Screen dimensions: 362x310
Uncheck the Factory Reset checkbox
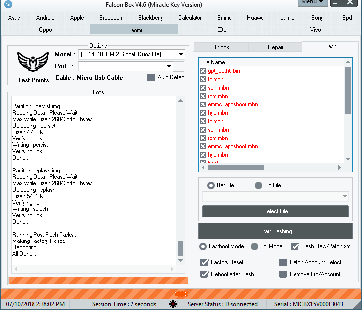(204, 262)
